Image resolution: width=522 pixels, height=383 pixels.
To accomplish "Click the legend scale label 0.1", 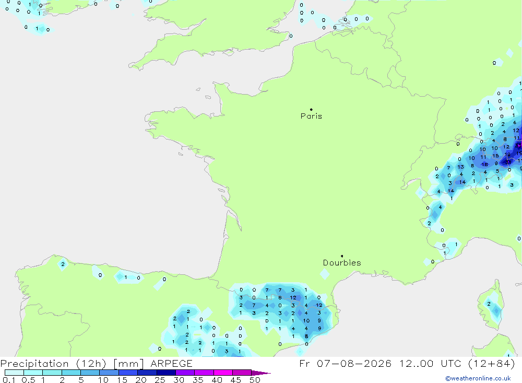I will pos(9,380).
